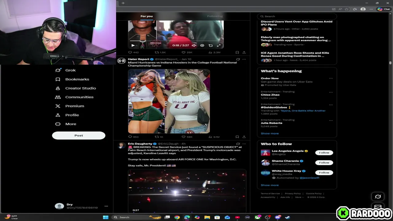Open the Hater Report profile avatar

(121, 61)
